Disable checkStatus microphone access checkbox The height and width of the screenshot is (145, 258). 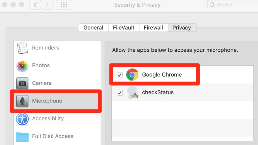point(120,93)
